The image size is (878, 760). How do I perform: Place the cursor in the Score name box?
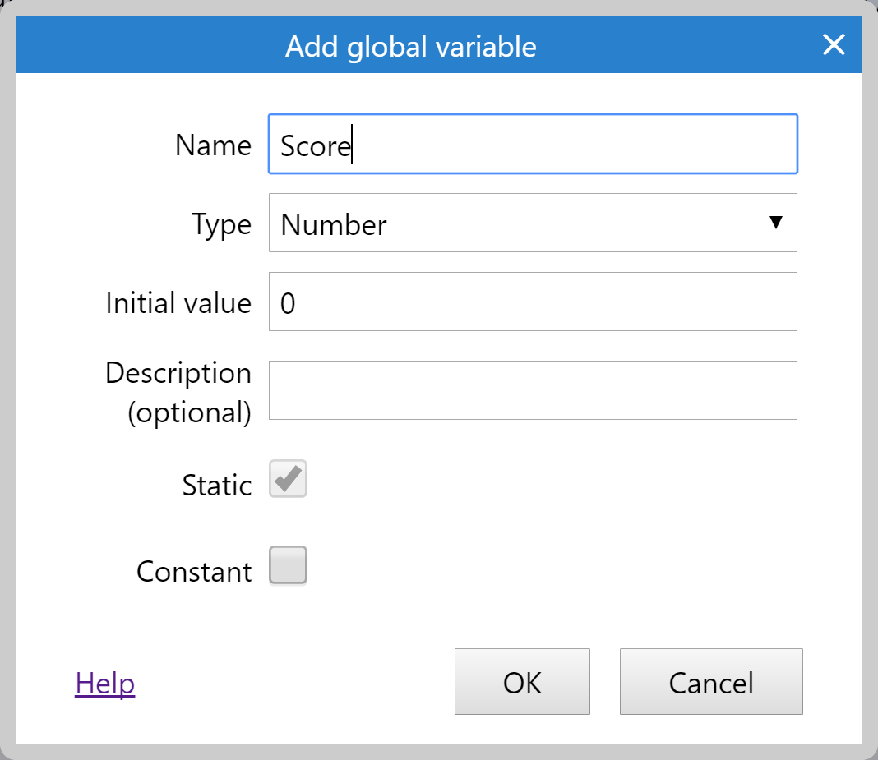tap(533, 144)
